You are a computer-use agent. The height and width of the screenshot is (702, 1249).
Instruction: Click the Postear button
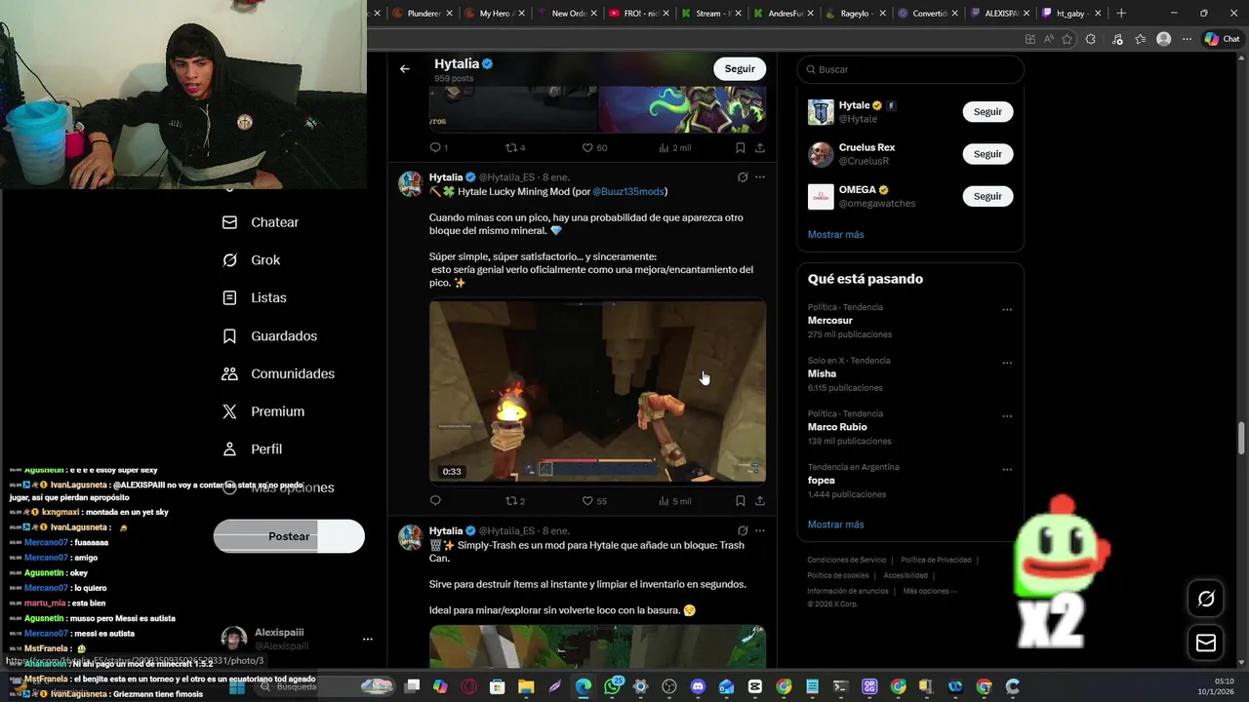pyautogui.click(x=289, y=536)
